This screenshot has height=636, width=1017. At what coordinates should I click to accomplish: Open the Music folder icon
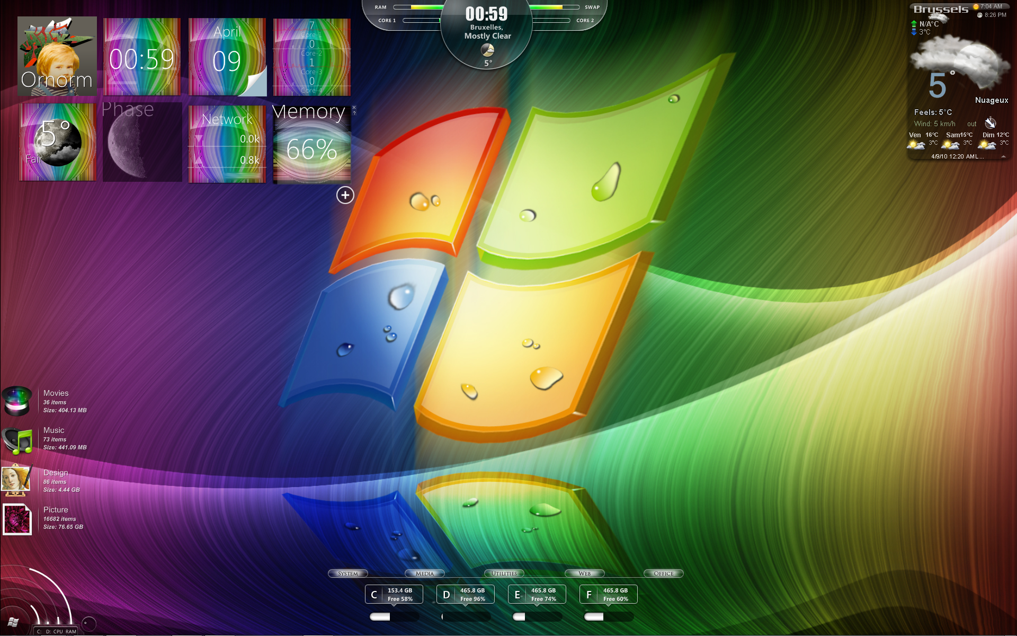[x=17, y=441]
